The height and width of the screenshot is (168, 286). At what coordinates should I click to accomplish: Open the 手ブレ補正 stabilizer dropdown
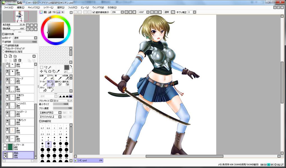tap(194, 12)
